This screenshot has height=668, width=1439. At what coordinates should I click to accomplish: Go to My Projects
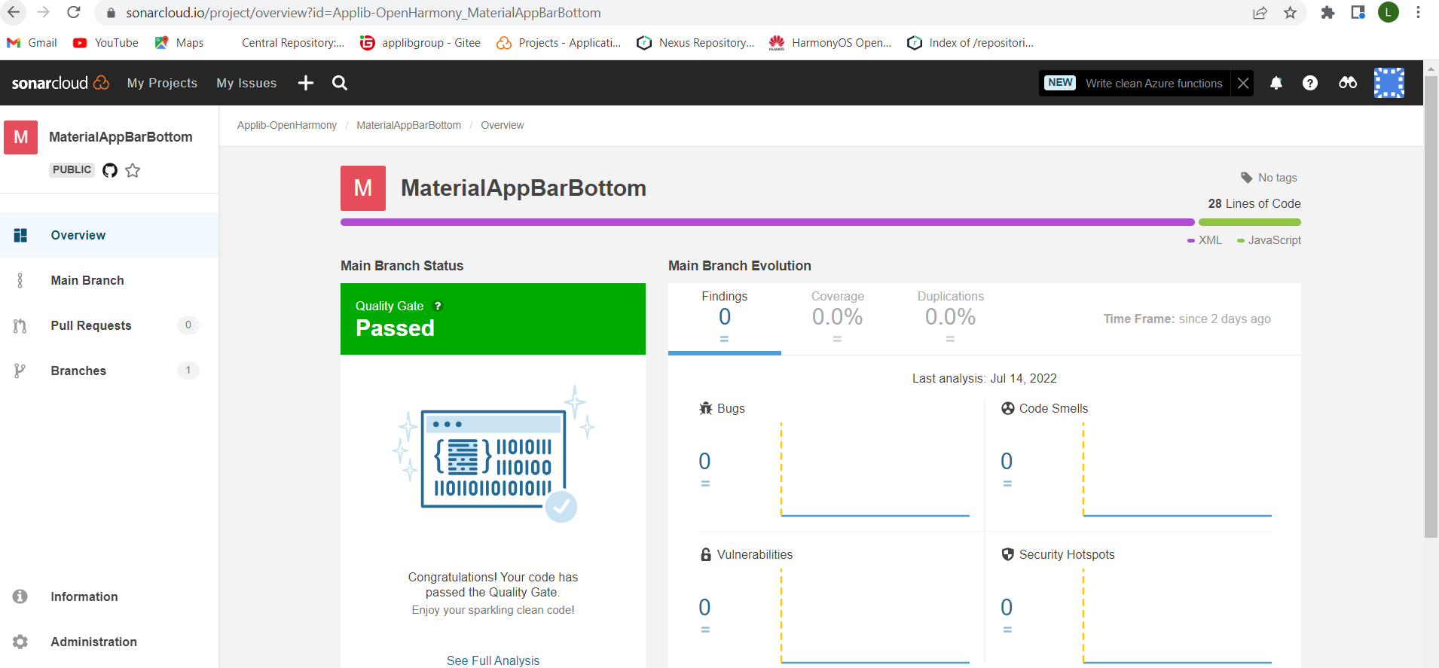click(x=162, y=83)
